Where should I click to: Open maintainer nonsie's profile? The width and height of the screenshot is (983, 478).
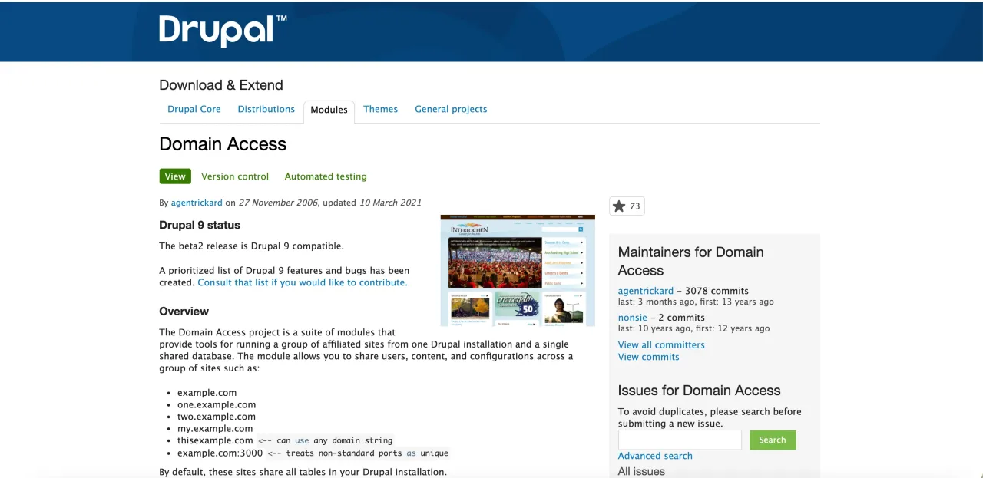click(x=633, y=318)
